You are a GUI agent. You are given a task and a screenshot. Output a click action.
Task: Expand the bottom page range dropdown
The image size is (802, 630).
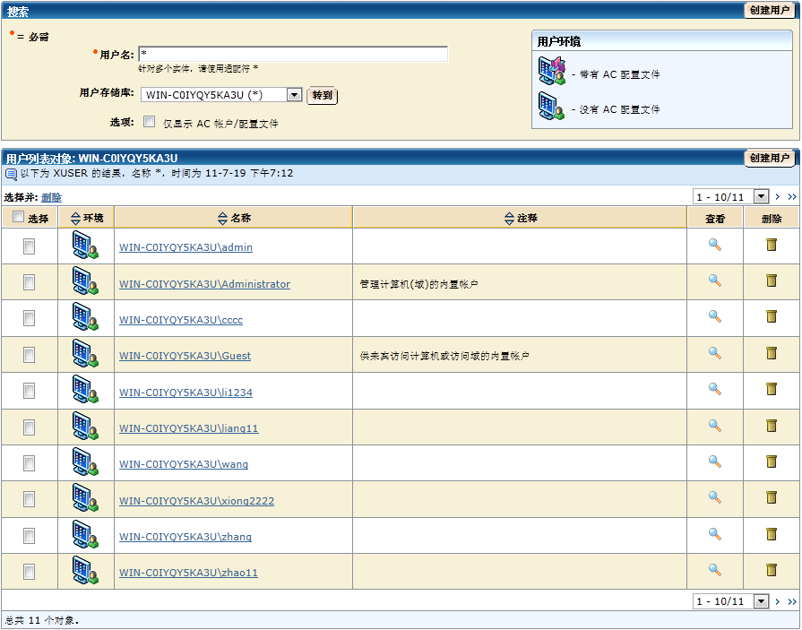pos(761,601)
